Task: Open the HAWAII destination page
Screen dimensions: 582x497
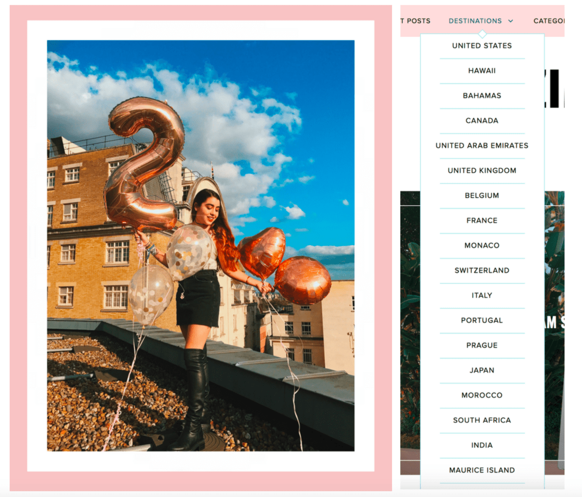Action: [x=481, y=70]
